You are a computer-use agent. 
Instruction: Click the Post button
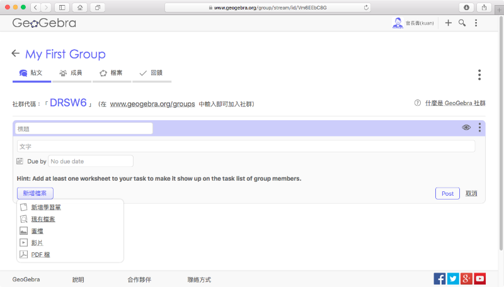click(x=447, y=193)
